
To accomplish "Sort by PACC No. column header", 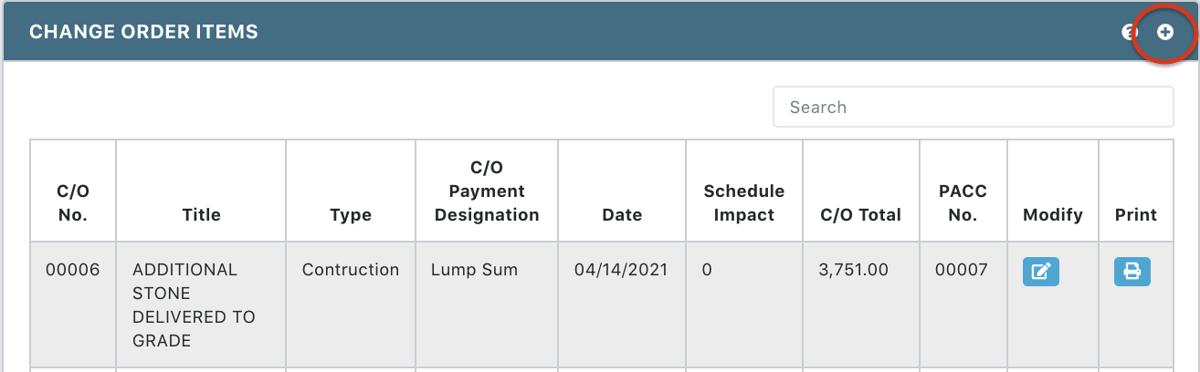I will point(963,203).
